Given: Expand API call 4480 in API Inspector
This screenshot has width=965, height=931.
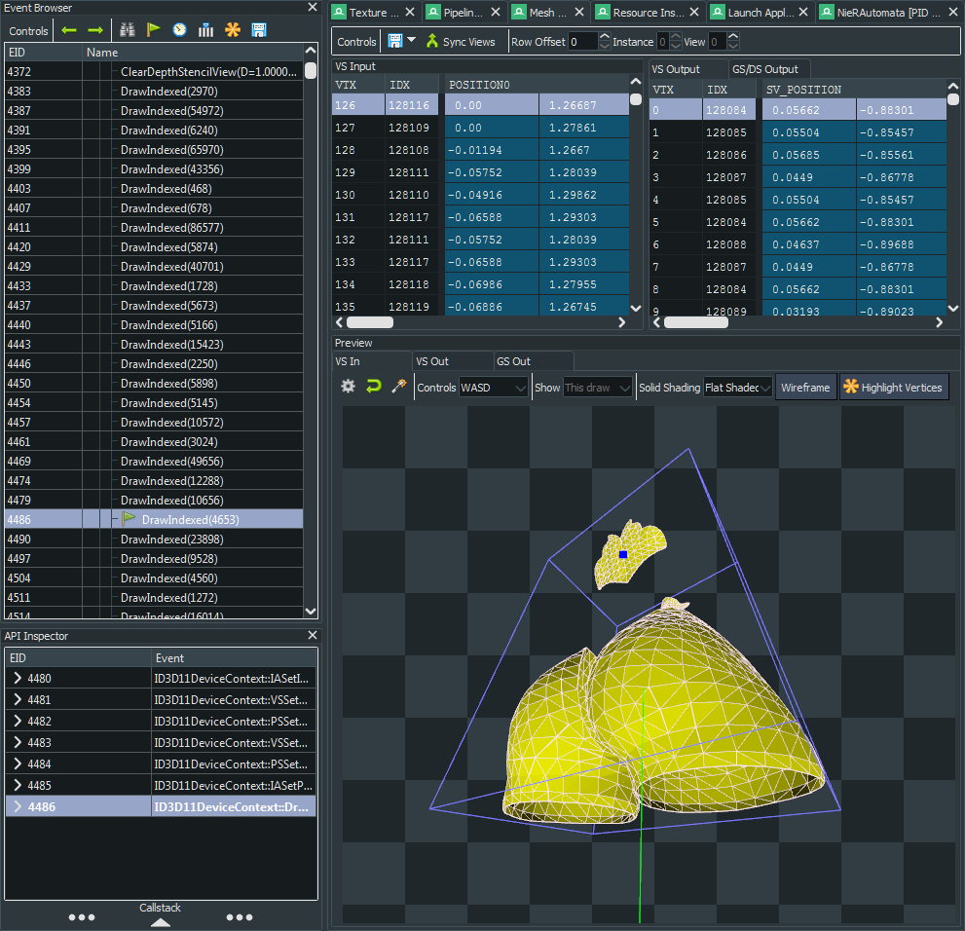Looking at the screenshot, I should pyautogui.click(x=18, y=679).
